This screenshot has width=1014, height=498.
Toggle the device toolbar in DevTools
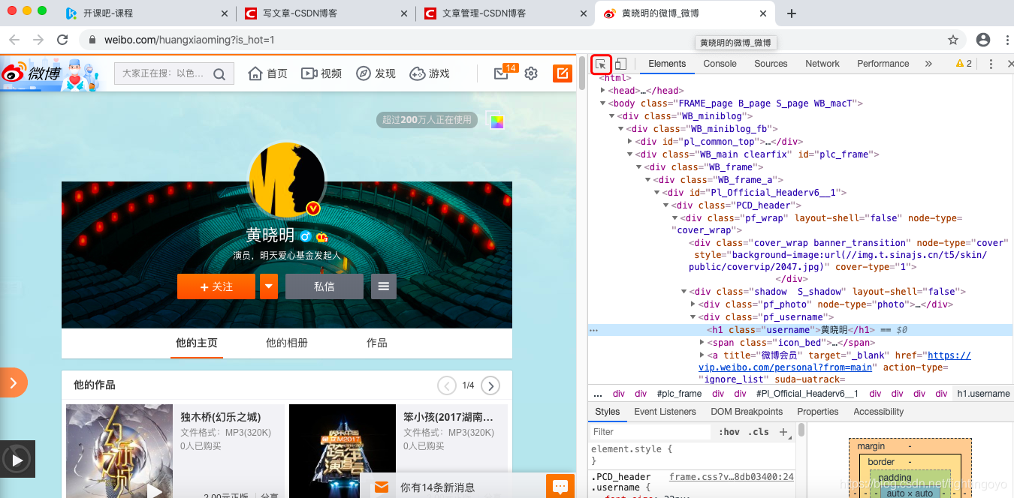point(619,64)
